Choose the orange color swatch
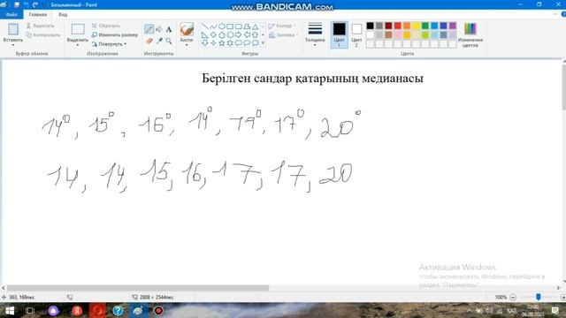Image resolution: width=566 pixels, height=318 pixels. [x=407, y=26]
